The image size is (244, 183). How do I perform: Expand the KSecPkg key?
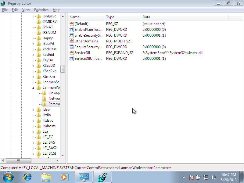tap(33, 71)
